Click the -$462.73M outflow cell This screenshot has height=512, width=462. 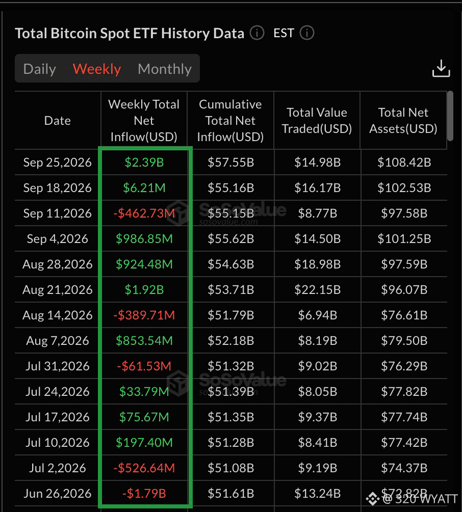tap(144, 213)
